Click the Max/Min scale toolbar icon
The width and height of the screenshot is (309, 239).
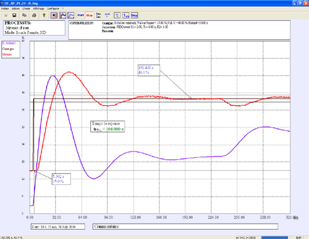click(99, 15)
